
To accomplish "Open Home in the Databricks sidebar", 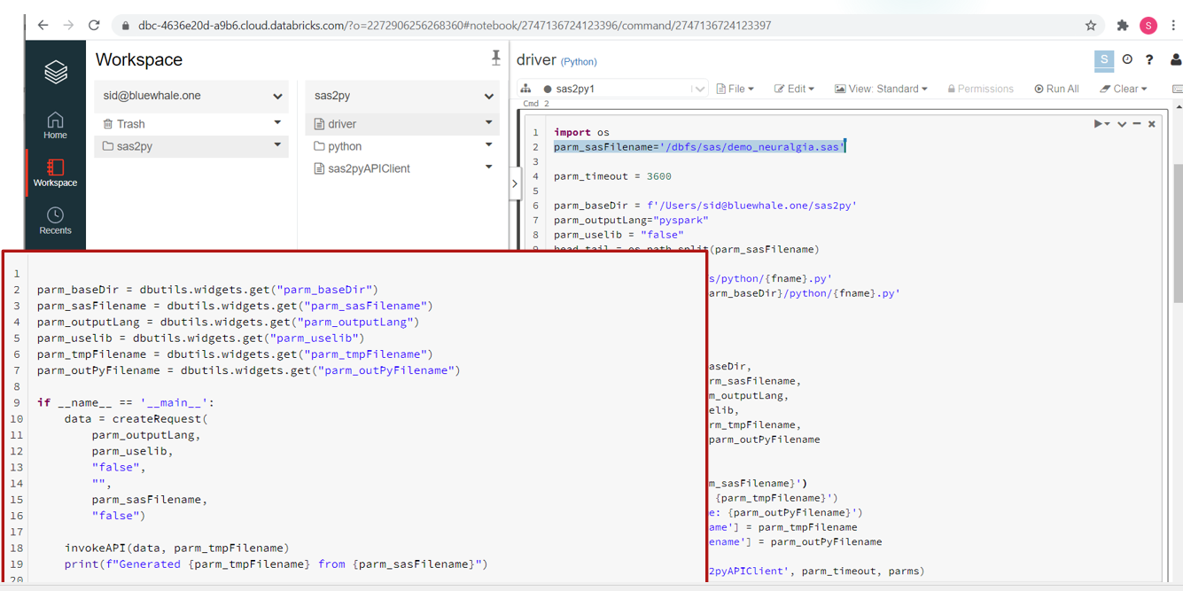I will tap(55, 125).
